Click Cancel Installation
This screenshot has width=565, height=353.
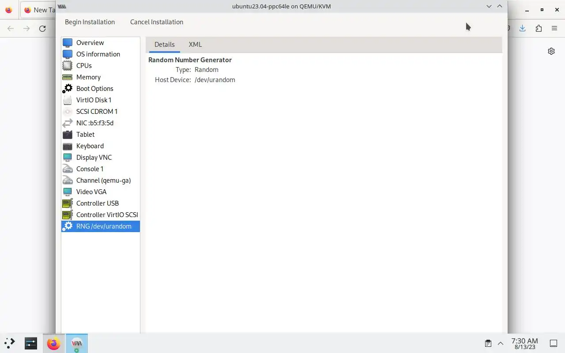tap(157, 22)
